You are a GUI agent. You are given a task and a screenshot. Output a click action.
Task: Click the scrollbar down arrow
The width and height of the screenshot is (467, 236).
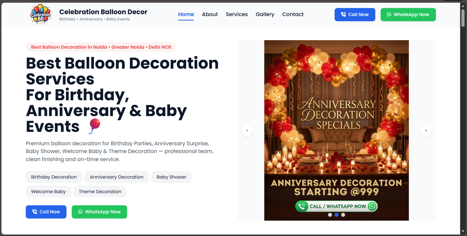463,231
